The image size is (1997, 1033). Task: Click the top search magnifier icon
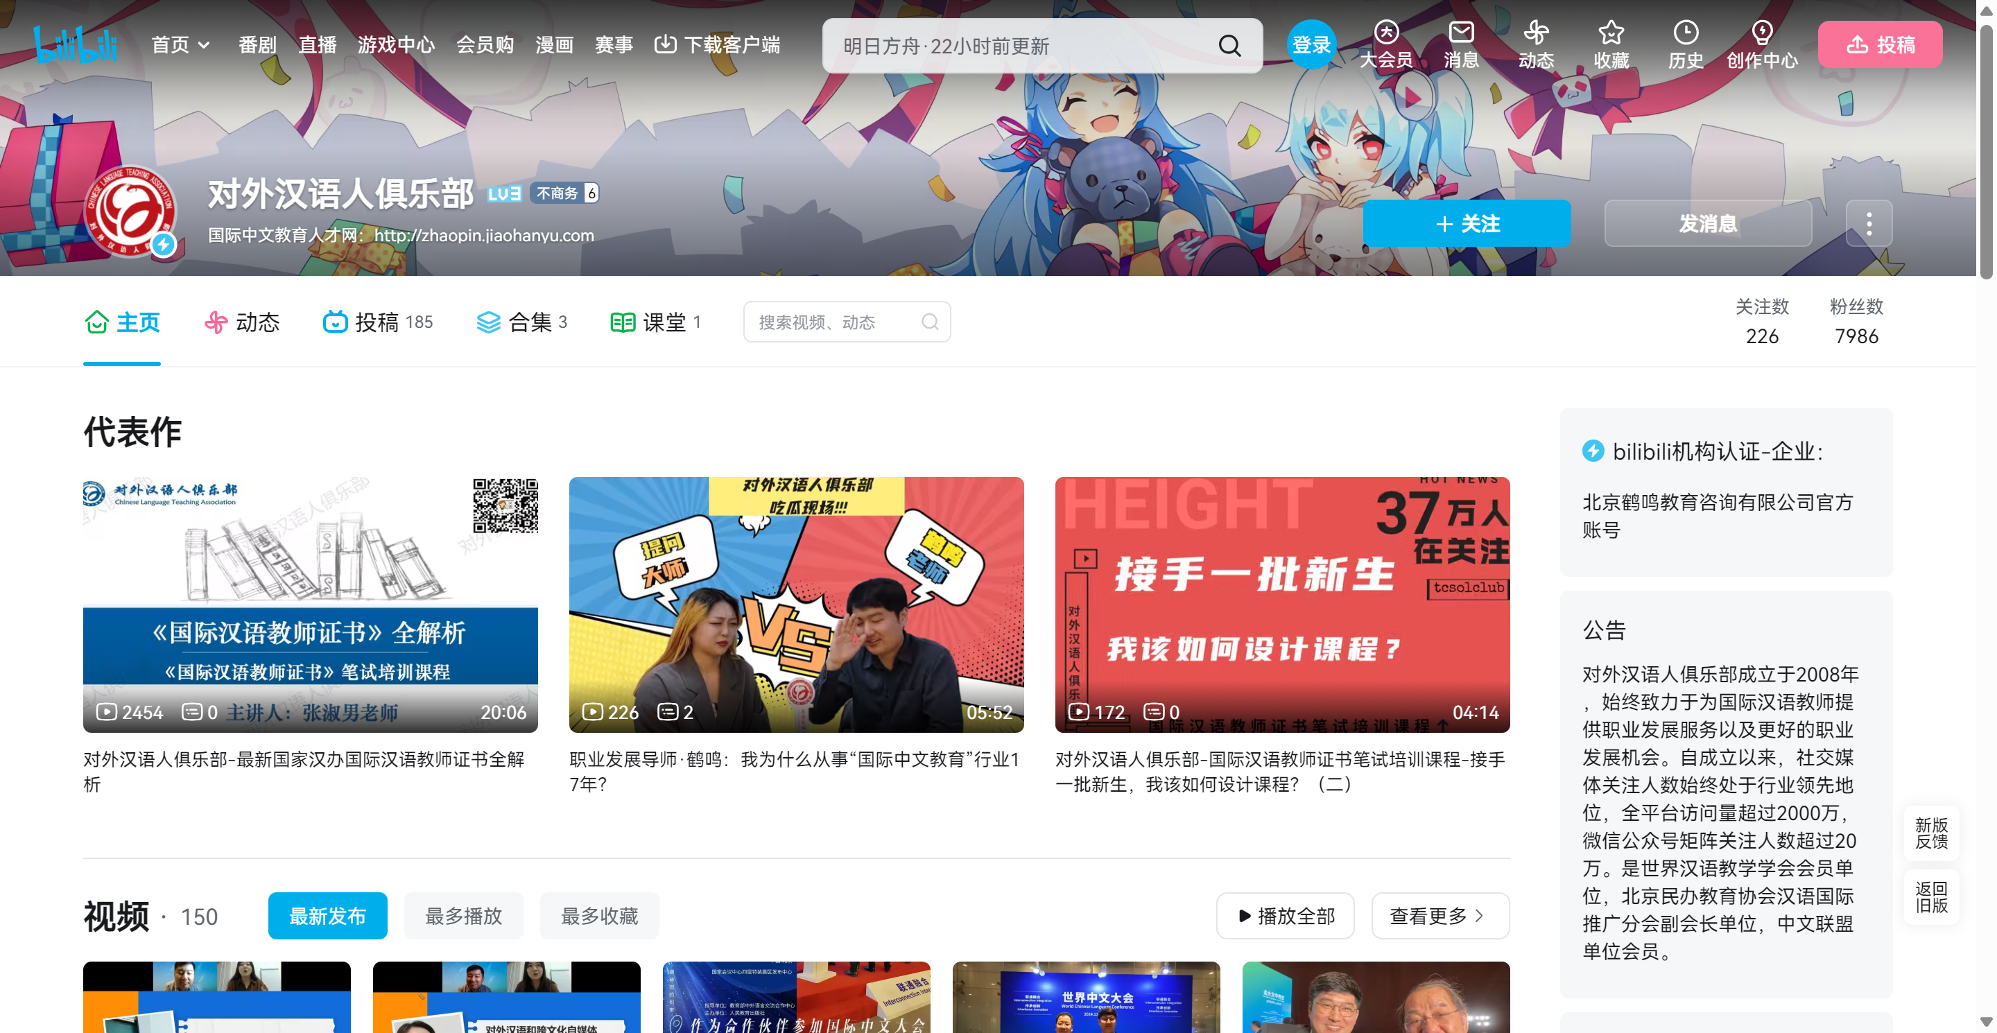point(1229,46)
